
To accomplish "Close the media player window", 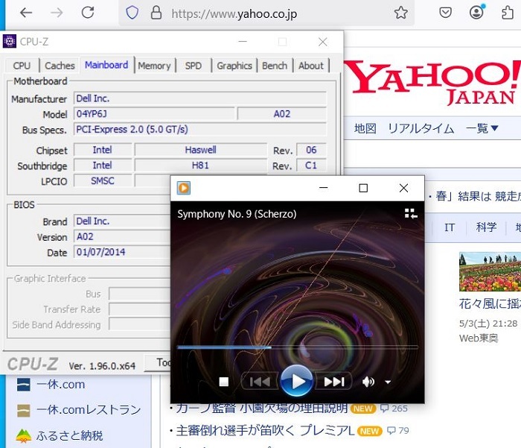I will (403, 188).
